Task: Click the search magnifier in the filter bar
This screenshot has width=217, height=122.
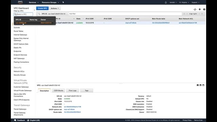Action: coord(39,14)
